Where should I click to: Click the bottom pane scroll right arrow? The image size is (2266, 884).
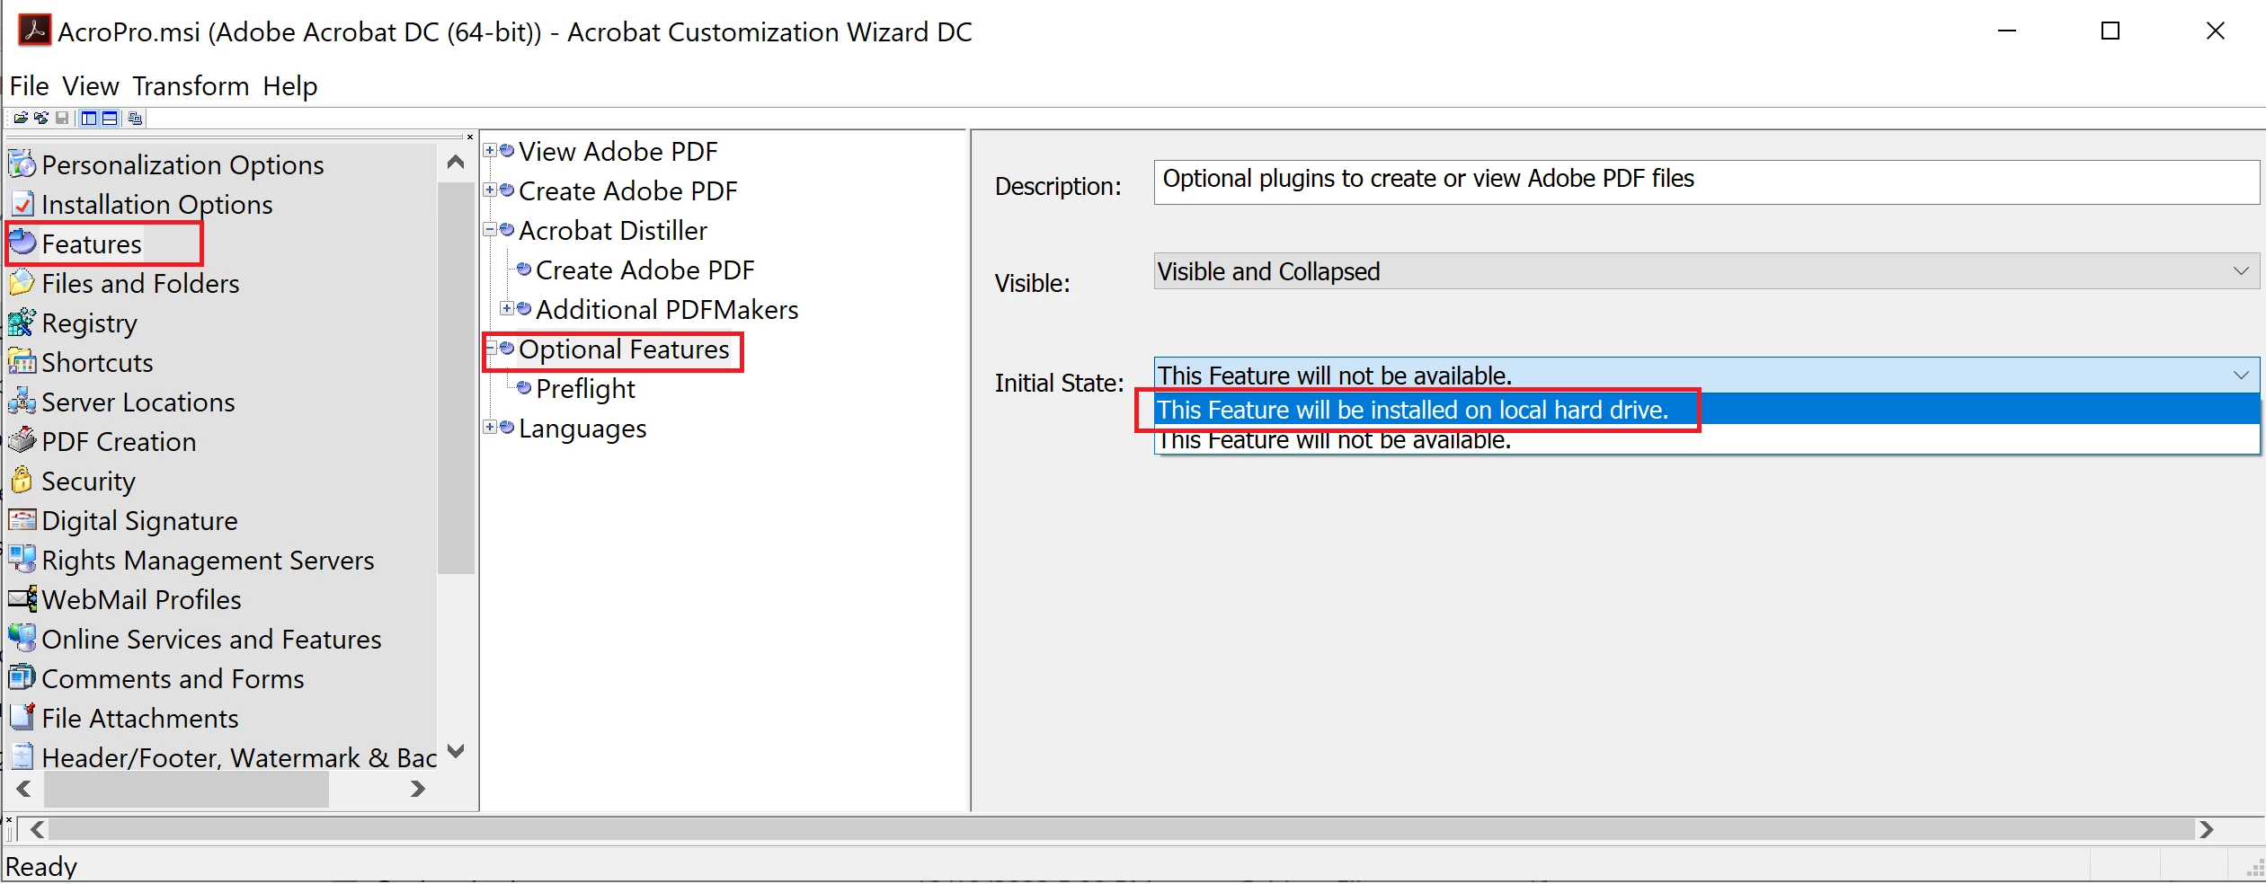click(2207, 829)
